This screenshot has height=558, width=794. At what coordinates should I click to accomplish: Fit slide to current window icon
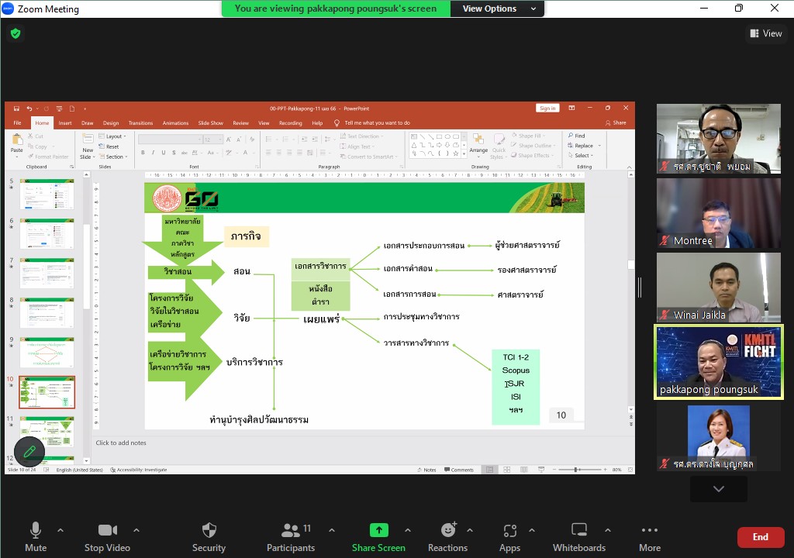(x=630, y=470)
